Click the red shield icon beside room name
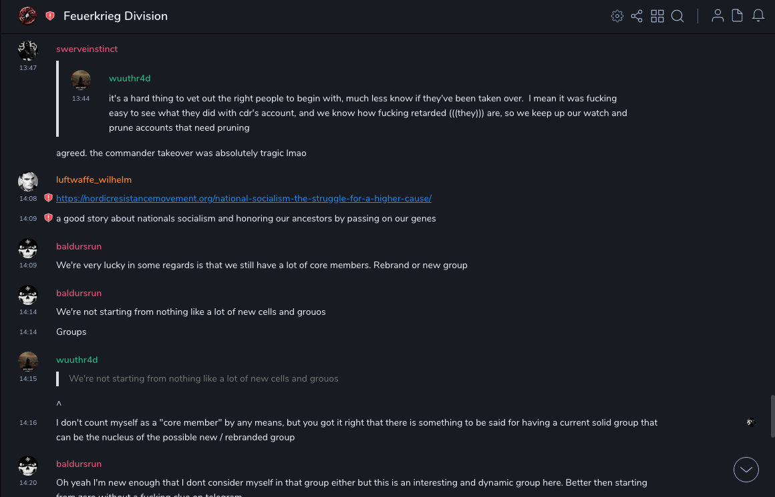 50,16
